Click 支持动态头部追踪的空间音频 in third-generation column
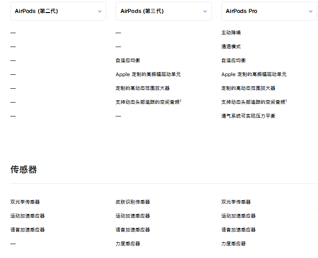The width and height of the screenshot is (318, 258). (148, 102)
